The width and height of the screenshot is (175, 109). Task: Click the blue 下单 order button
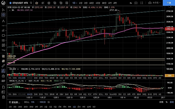pos(169,3)
